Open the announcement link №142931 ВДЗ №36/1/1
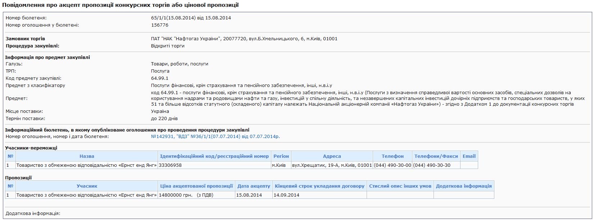Viewport: 594px width, 220px height. tap(215, 137)
